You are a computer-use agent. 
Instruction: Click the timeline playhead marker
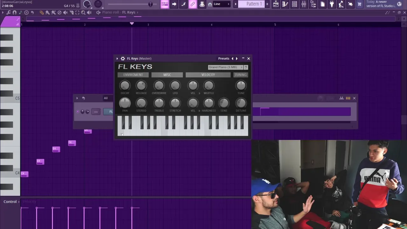(132, 24)
